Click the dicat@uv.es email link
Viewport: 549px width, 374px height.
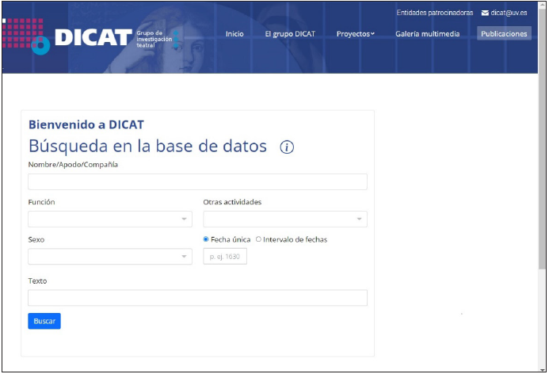[509, 13]
